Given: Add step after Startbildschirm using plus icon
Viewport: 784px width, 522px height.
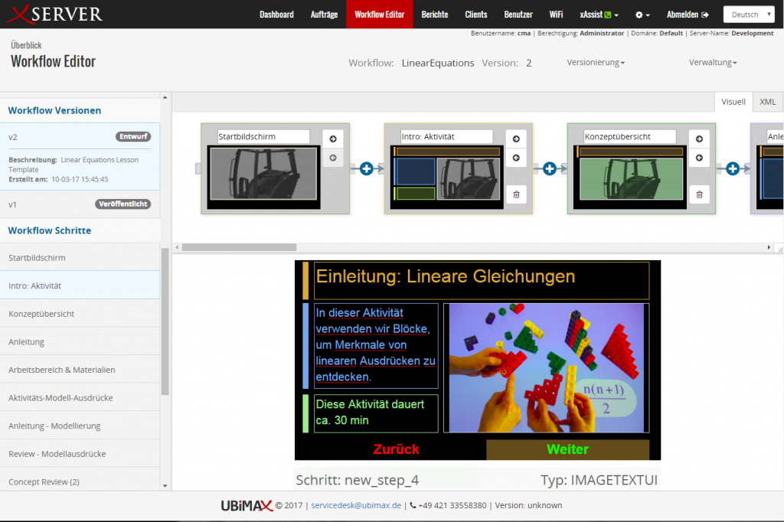Looking at the screenshot, I should [x=366, y=168].
